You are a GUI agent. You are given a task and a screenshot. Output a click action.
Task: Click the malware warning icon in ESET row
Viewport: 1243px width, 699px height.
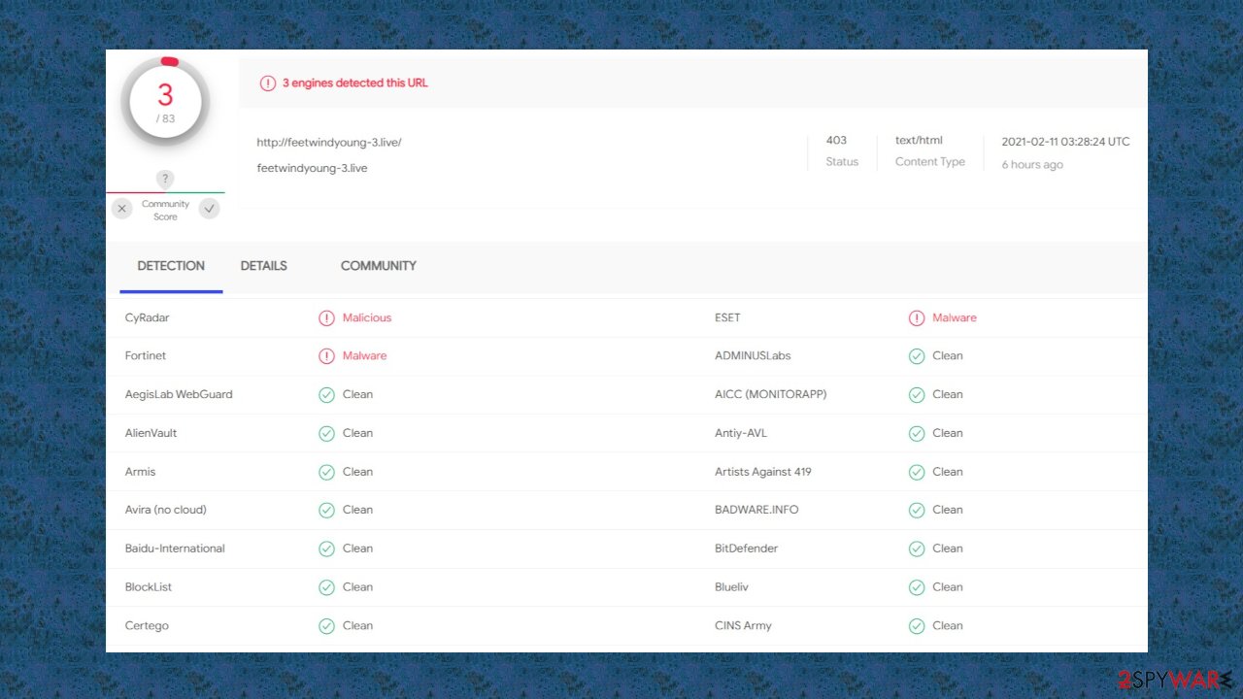point(917,318)
